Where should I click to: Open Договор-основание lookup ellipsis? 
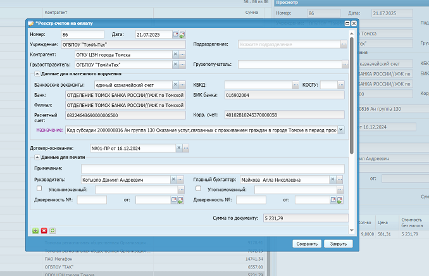point(186,148)
